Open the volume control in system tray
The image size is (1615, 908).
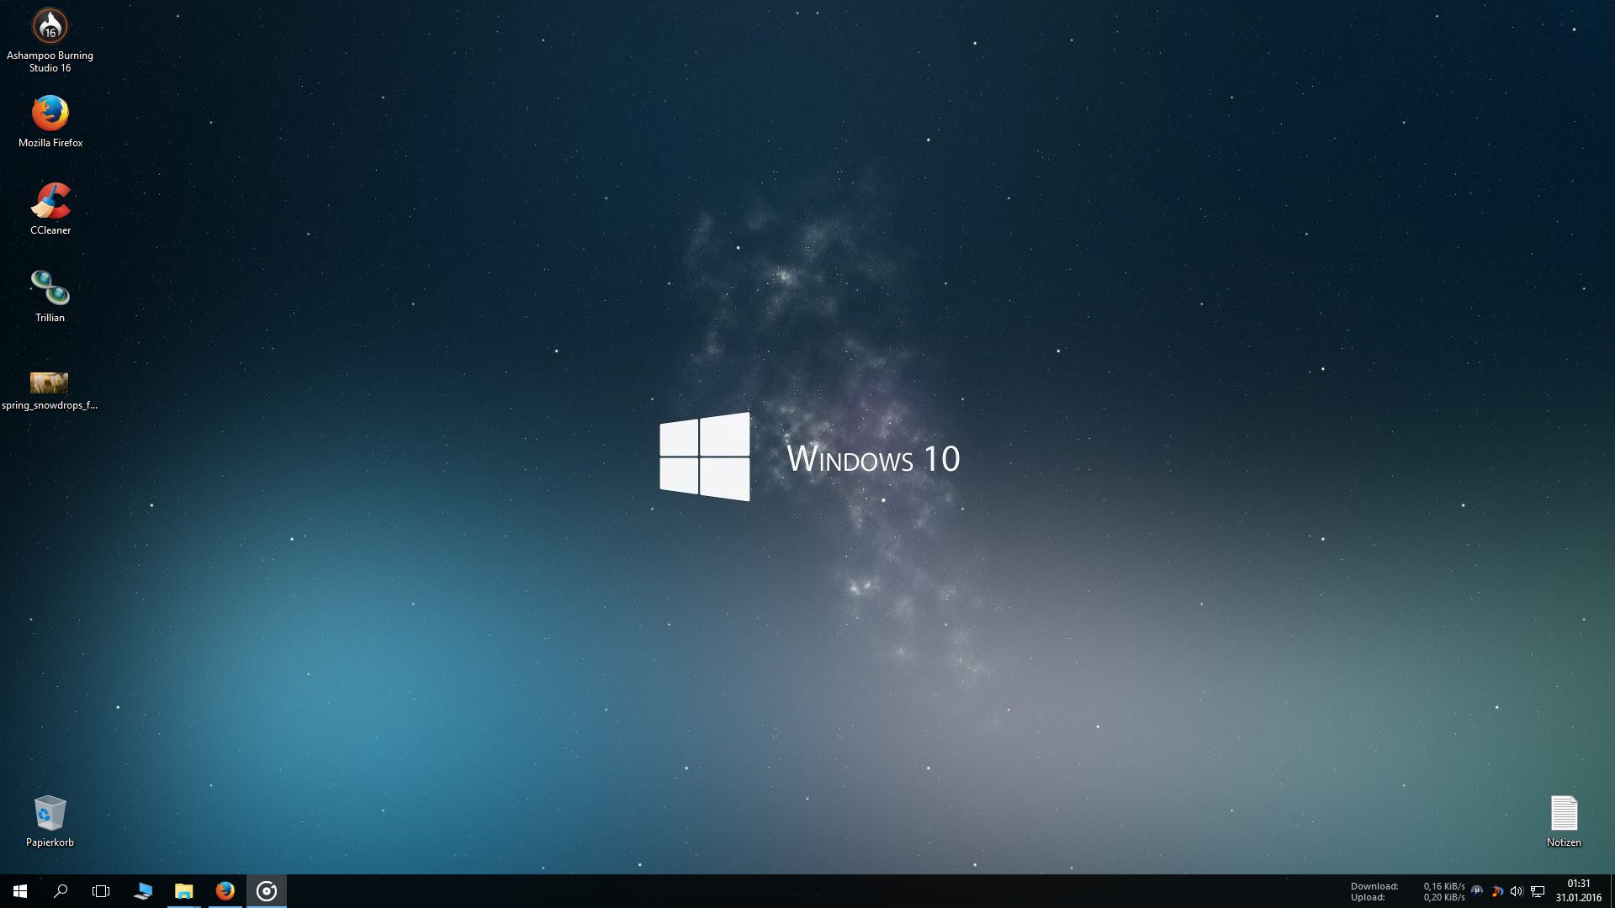click(x=1517, y=891)
